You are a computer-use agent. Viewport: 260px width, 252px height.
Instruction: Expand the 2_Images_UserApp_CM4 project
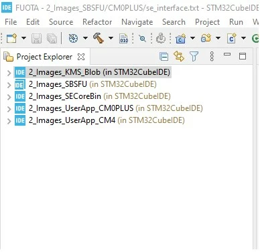point(9,121)
